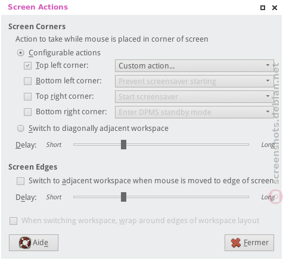This screenshot has height=260, width=283.
Task: Tick the Bottom right corner checkbox
Action: tap(27, 112)
